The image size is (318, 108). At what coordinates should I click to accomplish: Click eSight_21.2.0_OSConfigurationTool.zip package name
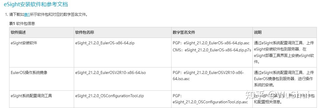coord(109,96)
